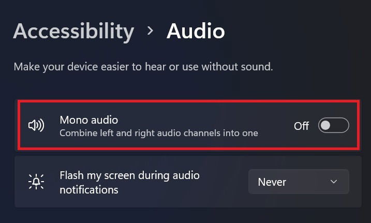
Task: Click the word notifications in flash setting
Action: coord(88,190)
